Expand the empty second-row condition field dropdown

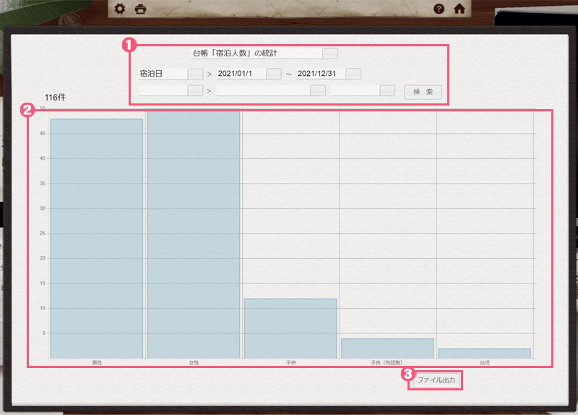(x=195, y=91)
